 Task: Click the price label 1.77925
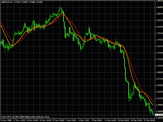tap(159, 40)
